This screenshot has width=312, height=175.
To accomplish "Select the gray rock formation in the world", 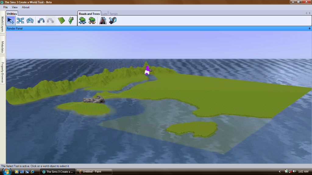I will point(94,99).
